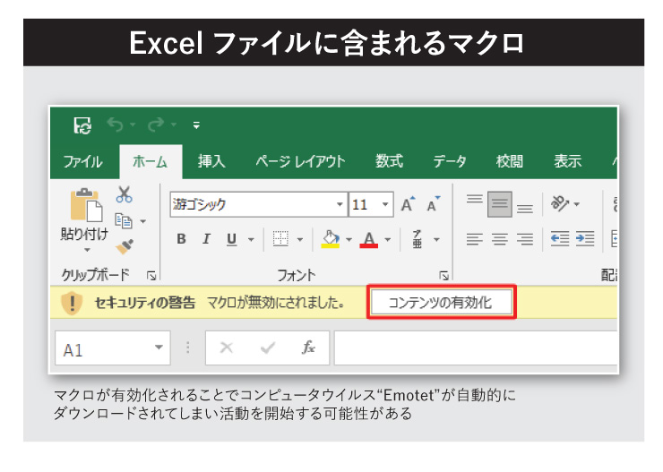
Task: Open Customize Quick Access Toolbar menu
Action: pyautogui.click(x=196, y=125)
